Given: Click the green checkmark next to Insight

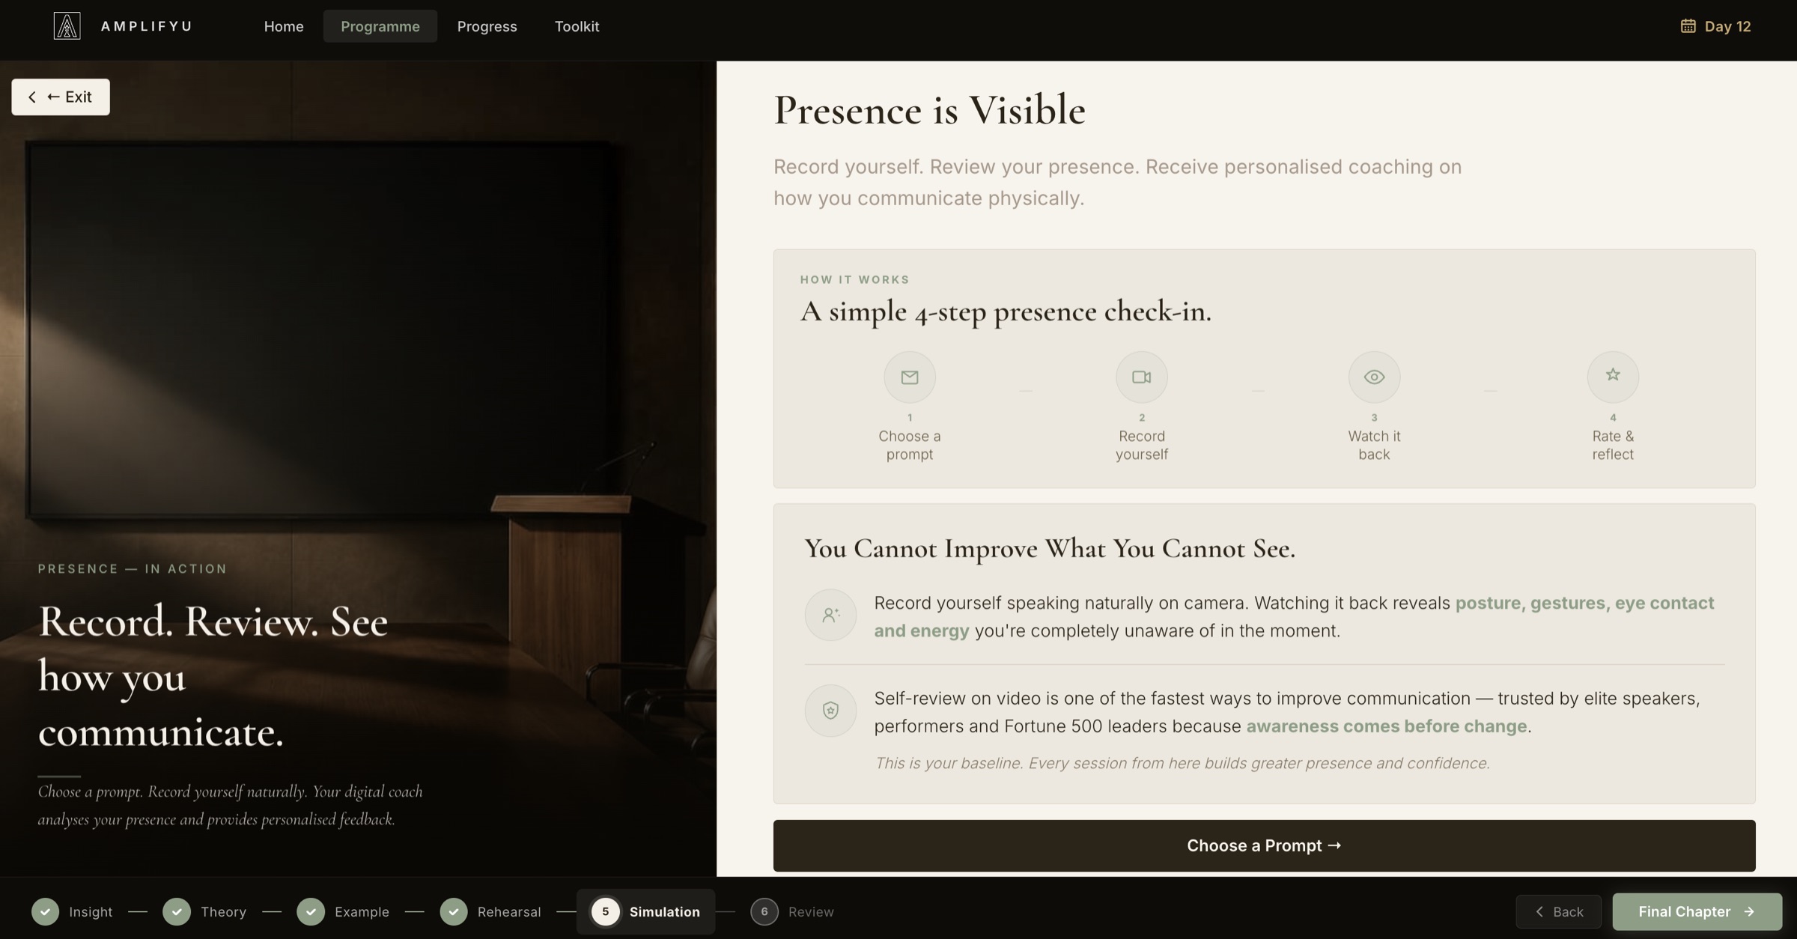Looking at the screenshot, I should [46, 911].
